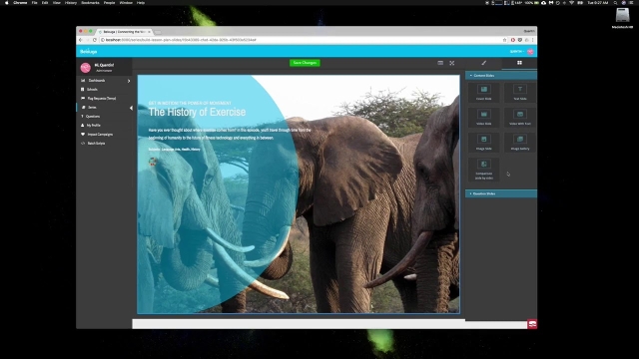
Task: Click the slide title The History of Exercise
Action: click(x=197, y=112)
